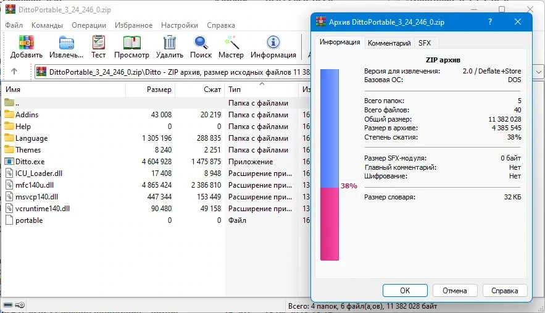Click the Размер в архиве value 4 385 545
Viewport: 545px width, 313px height.
pos(506,128)
